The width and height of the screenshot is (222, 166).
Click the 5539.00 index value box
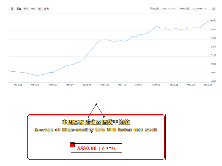tap(96, 148)
